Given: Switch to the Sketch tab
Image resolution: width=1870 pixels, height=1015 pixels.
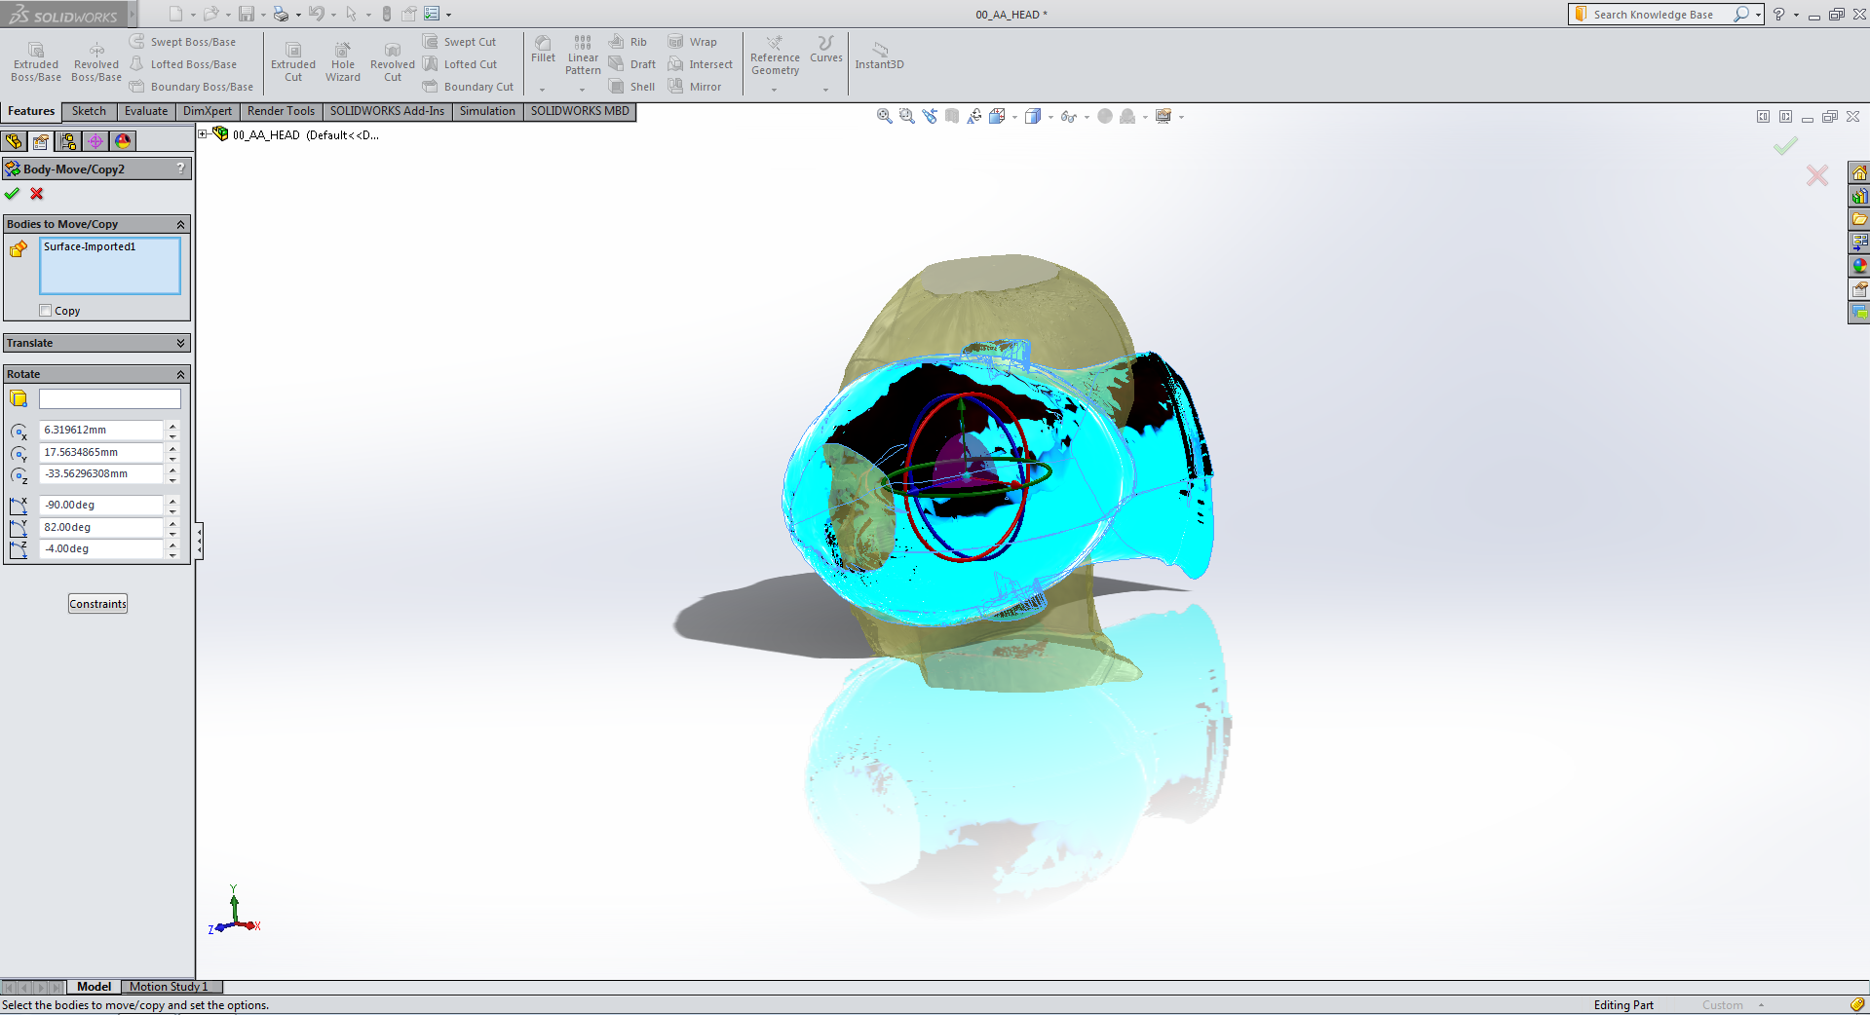Looking at the screenshot, I should (89, 111).
